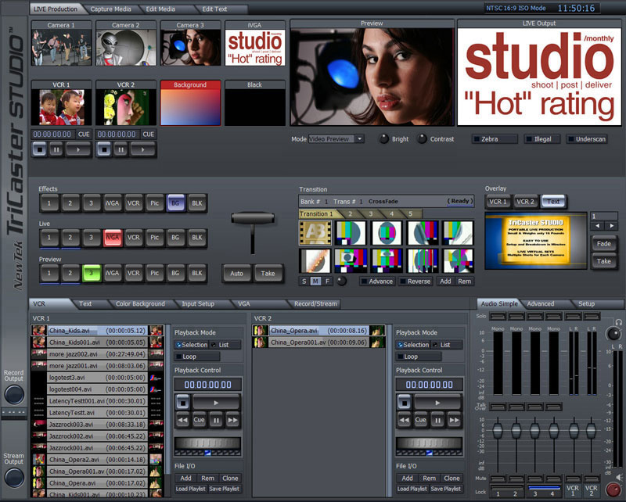Image resolution: width=626 pixels, height=502 pixels.
Task: Click Rem in the Transition panel
Action: coord(464,281)
